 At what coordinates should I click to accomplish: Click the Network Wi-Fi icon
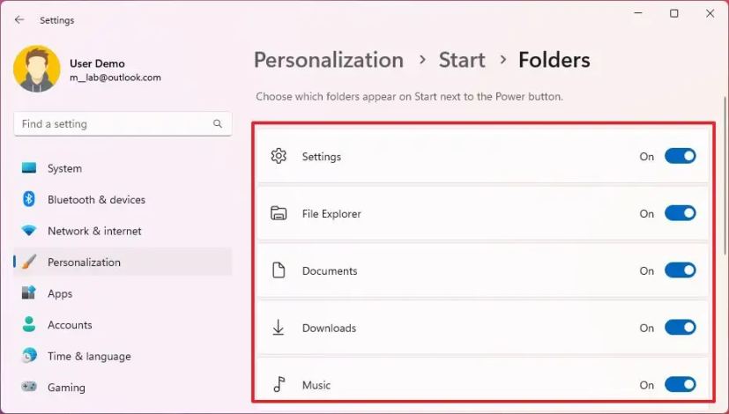[x=29, y=231]
